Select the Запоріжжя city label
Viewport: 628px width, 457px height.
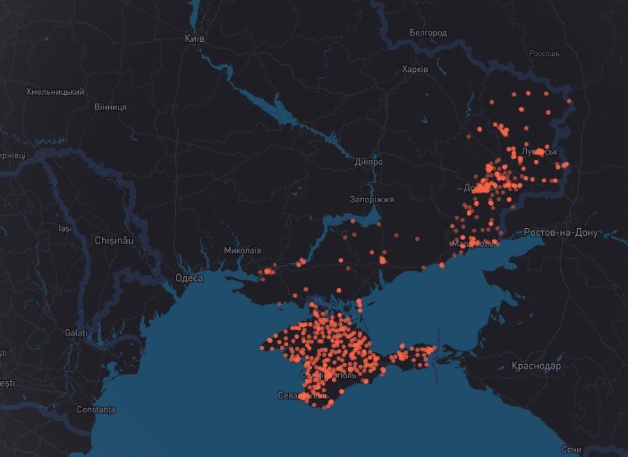(372, 200)
